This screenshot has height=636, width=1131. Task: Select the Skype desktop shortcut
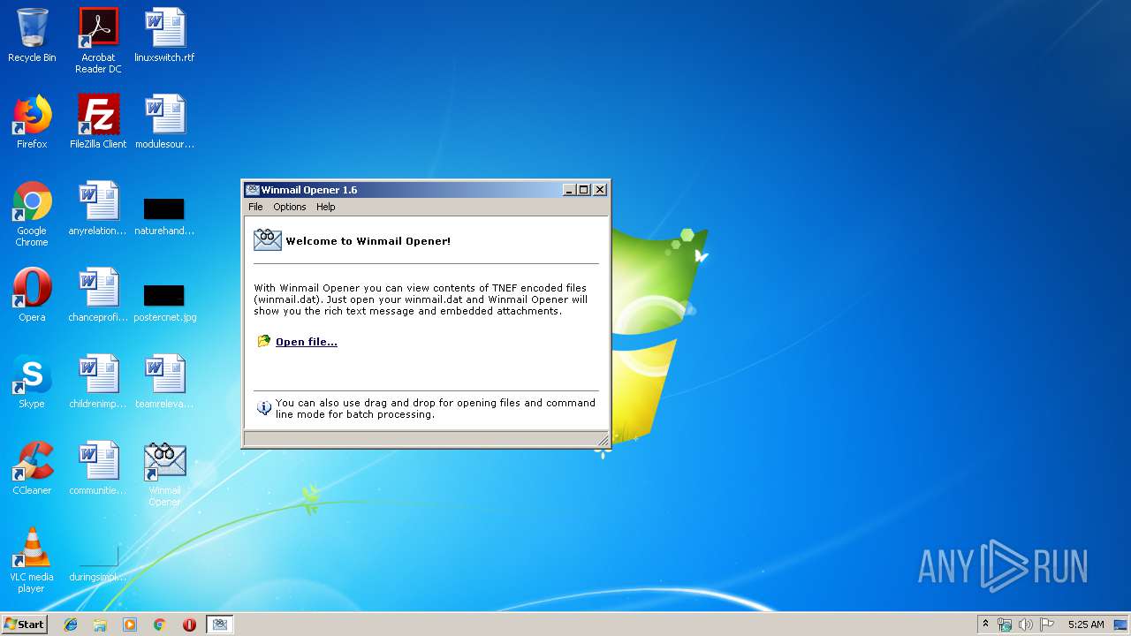[32, 382]
